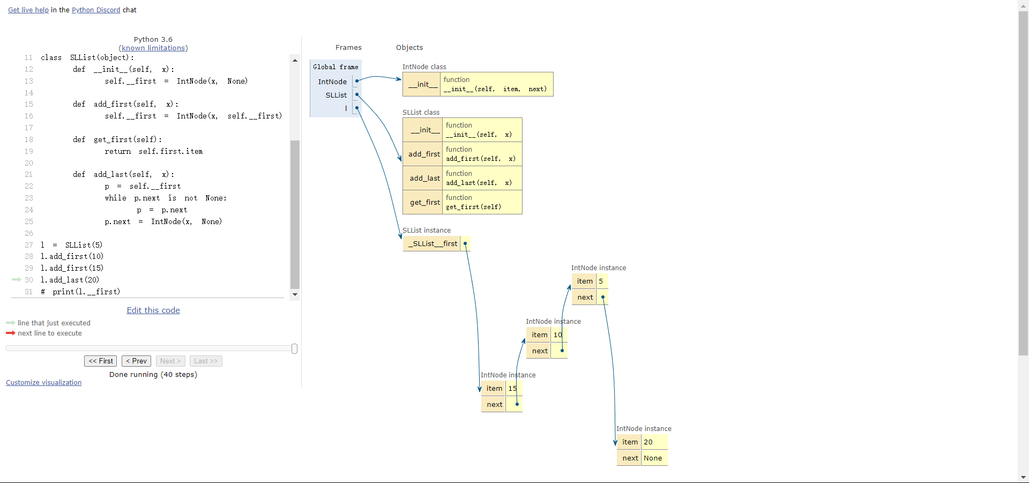1029x483 pixels.
Task: Click the 'IntNode' variable in Global frame
Action: click(332, 82)
